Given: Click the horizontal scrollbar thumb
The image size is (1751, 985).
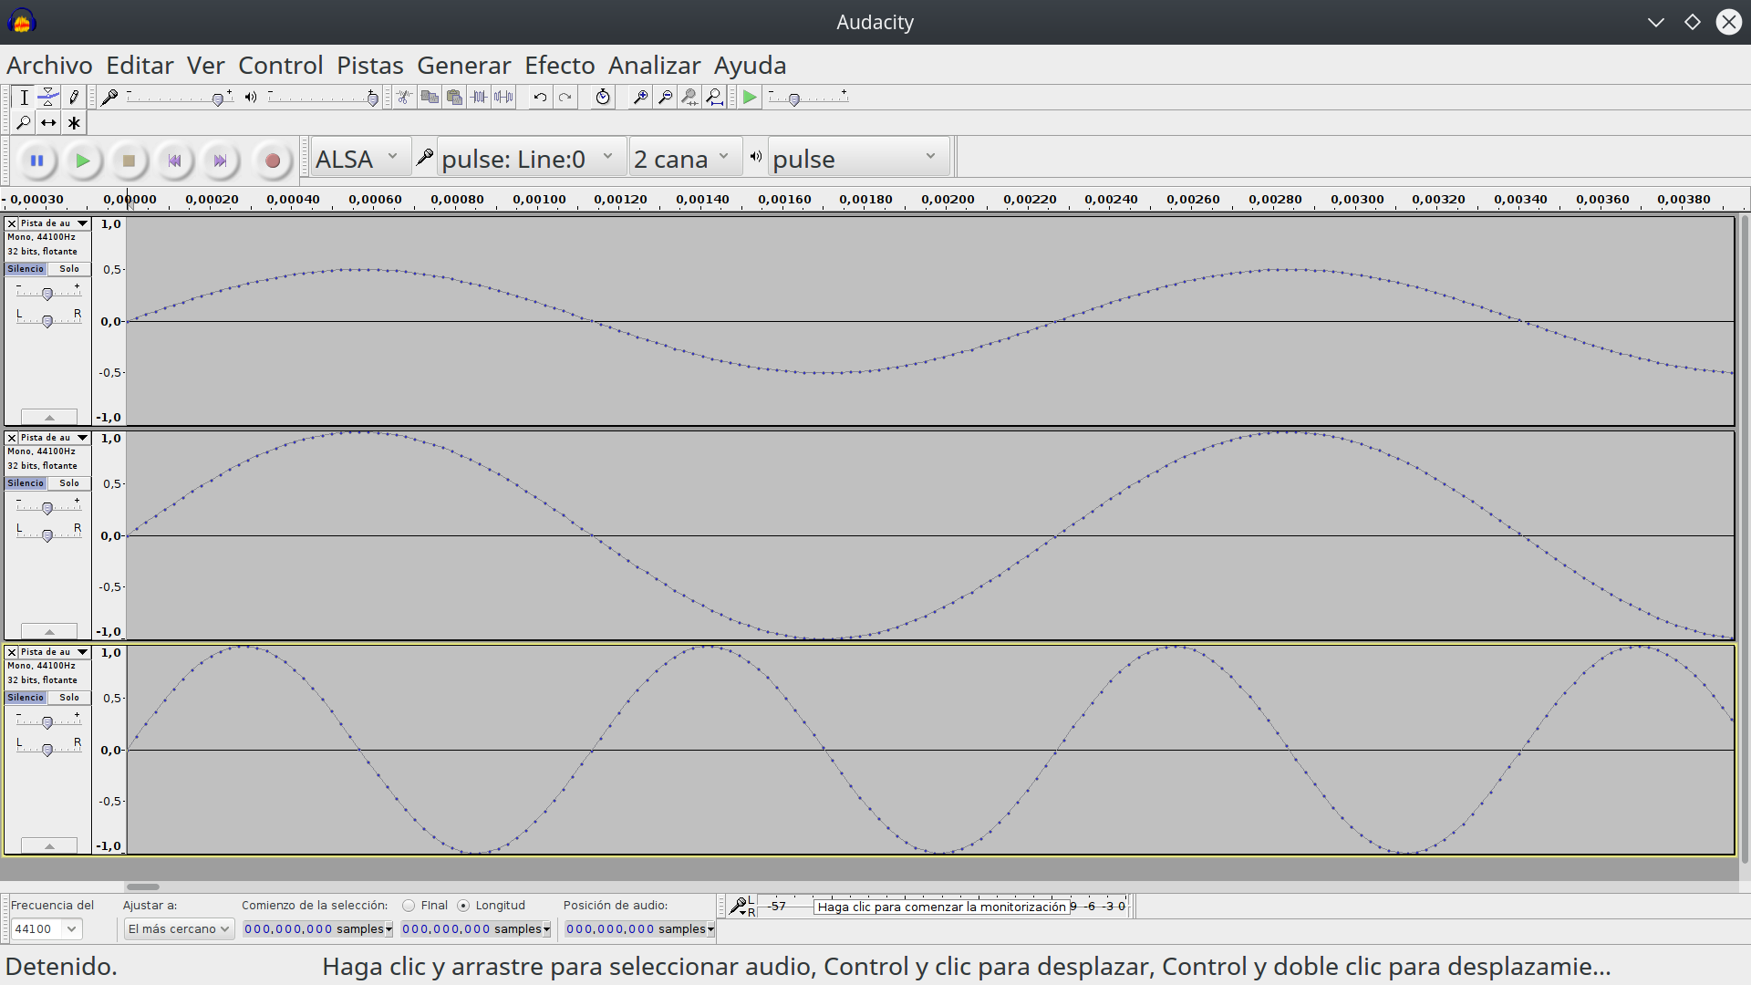Looking at the screenshot, I should click(143, 886).
